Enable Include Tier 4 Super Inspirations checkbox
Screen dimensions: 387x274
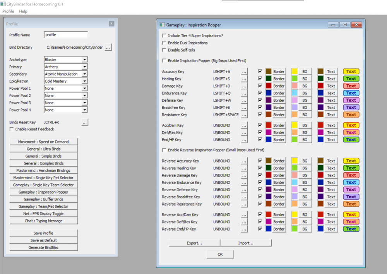164,36
